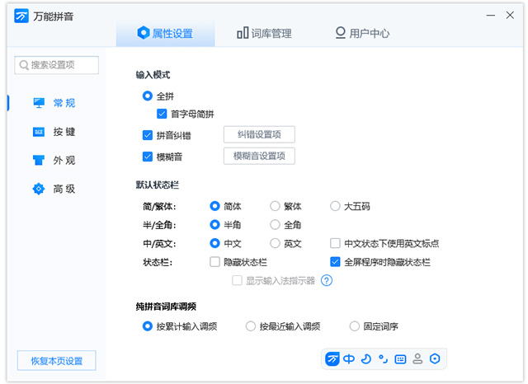528x384 pixels.
Task: Open the 属性设置 tab
Action: pos(165,33)
